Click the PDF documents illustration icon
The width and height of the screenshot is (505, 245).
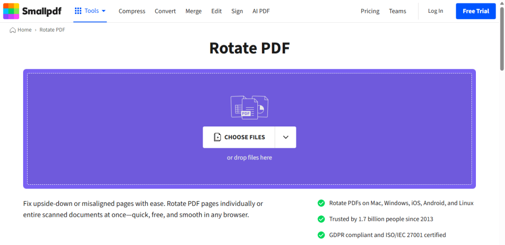(249, 107)
